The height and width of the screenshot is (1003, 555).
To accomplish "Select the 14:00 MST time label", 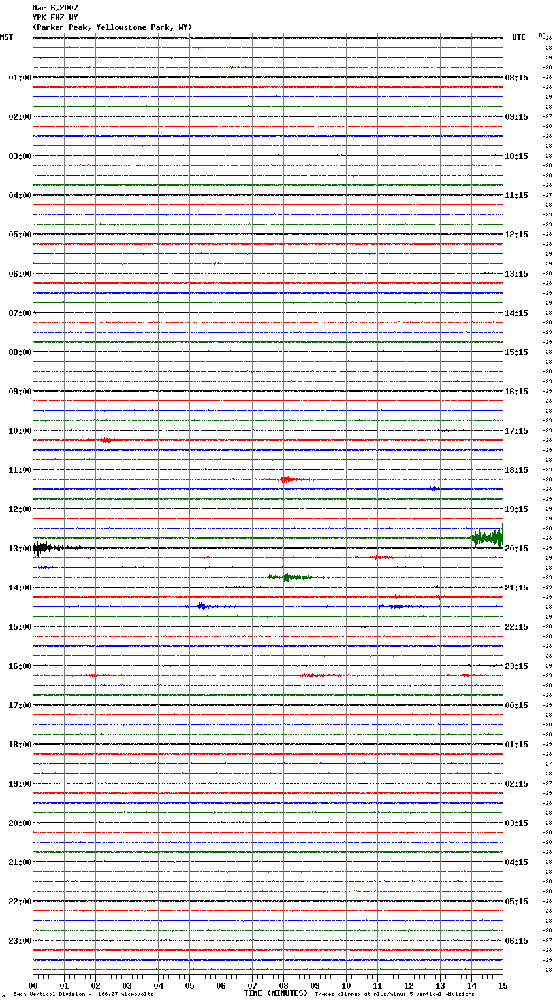I will (20, 588).
